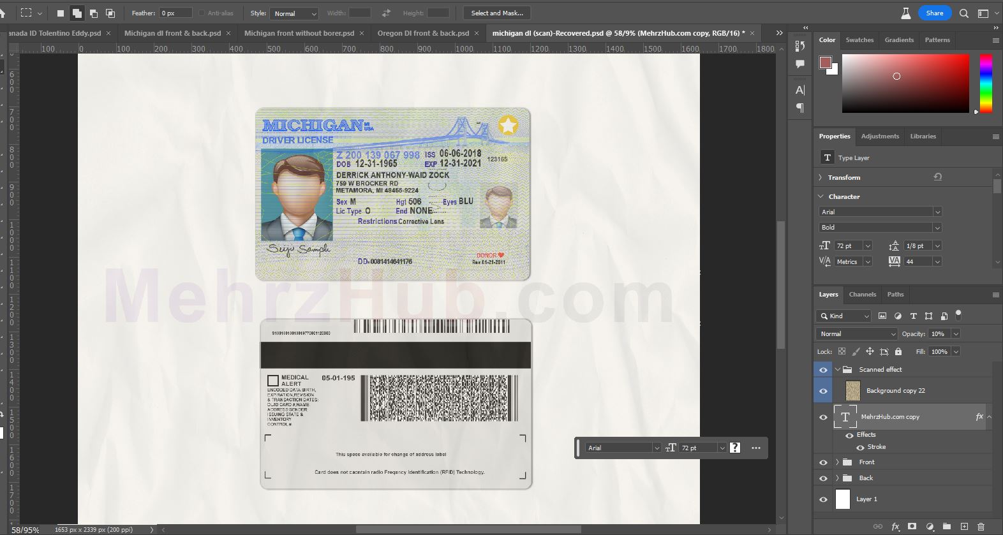This screenshot has height=535, width=1003.
Task: Hide the Back group
Action: click(x=823, y=478)
